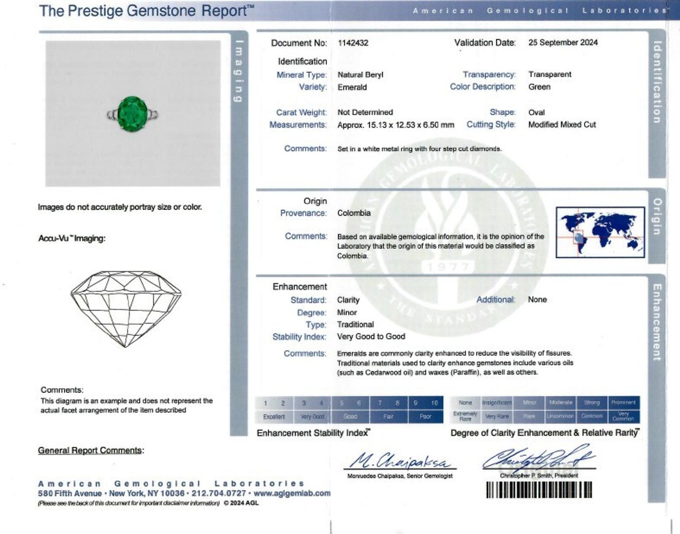680x534 pixels.
Task: Click the Excellent cell in stability index
Action: coord(274,417)
